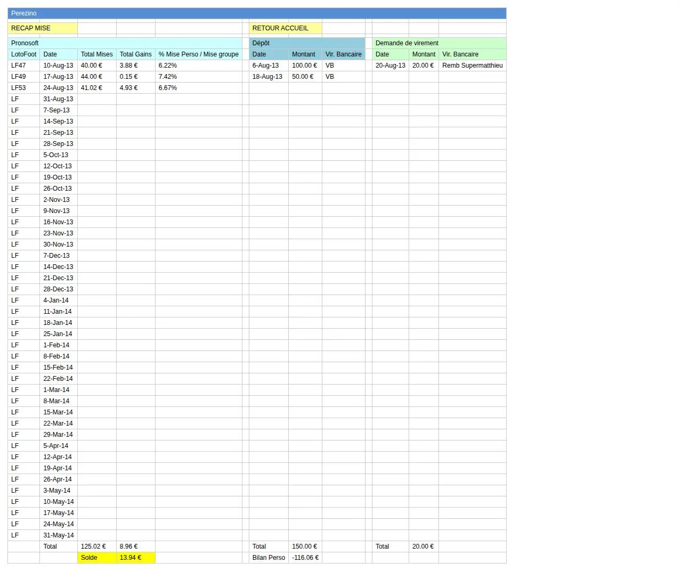Select the 18-Aug-13 deposit date
The width and height of the screenshot is (682, 571).
[x=269, y=77]
